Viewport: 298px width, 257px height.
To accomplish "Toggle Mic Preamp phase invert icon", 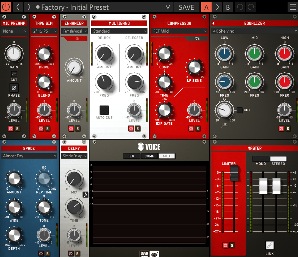I will pyautogui.click(x=14, y=88).
